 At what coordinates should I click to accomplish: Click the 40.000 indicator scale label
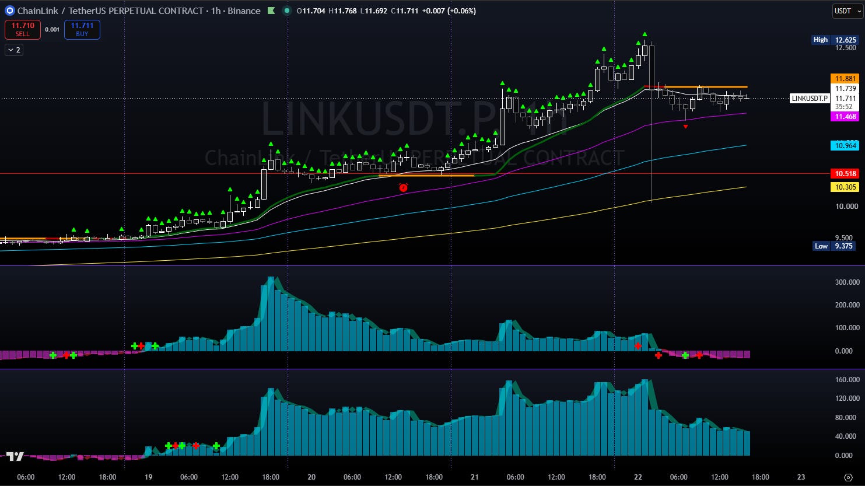[x=847, y=436]
